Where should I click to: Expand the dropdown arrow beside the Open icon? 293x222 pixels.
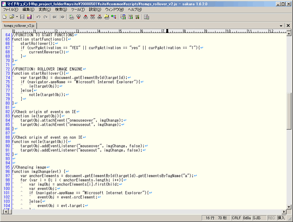[x=17, y=17]
